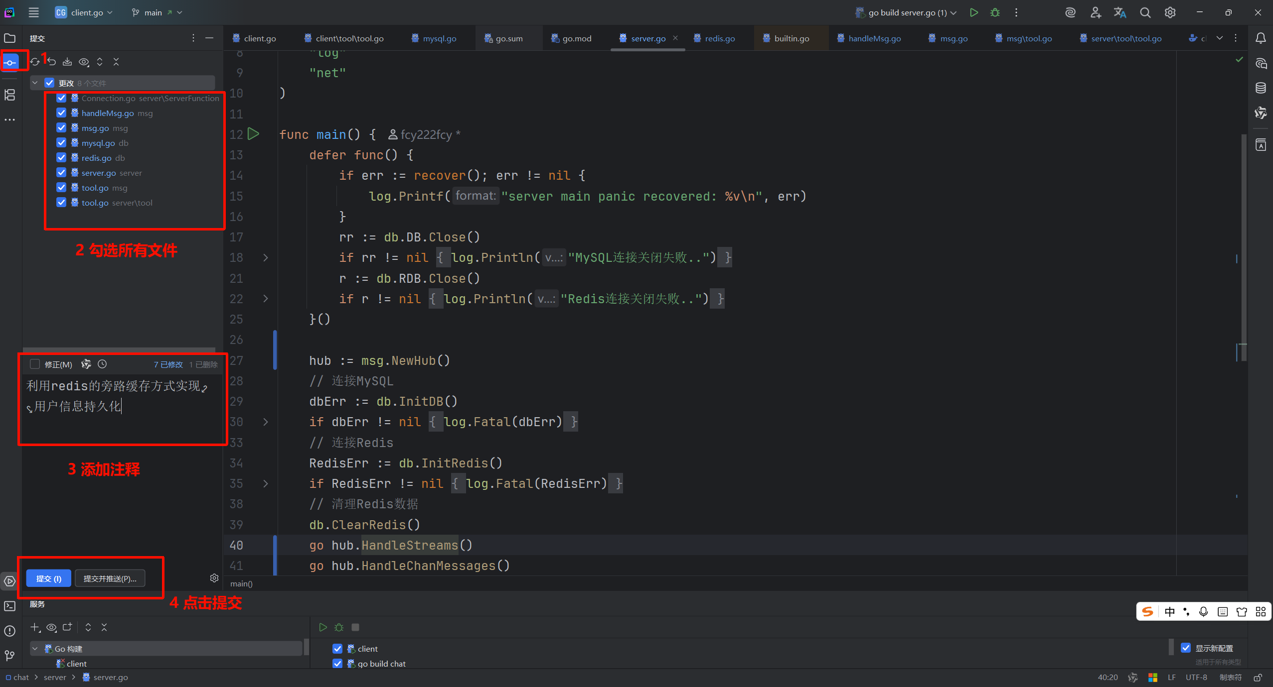
Task: Switch to the redis.go editor tab
Action: point(719,38)
